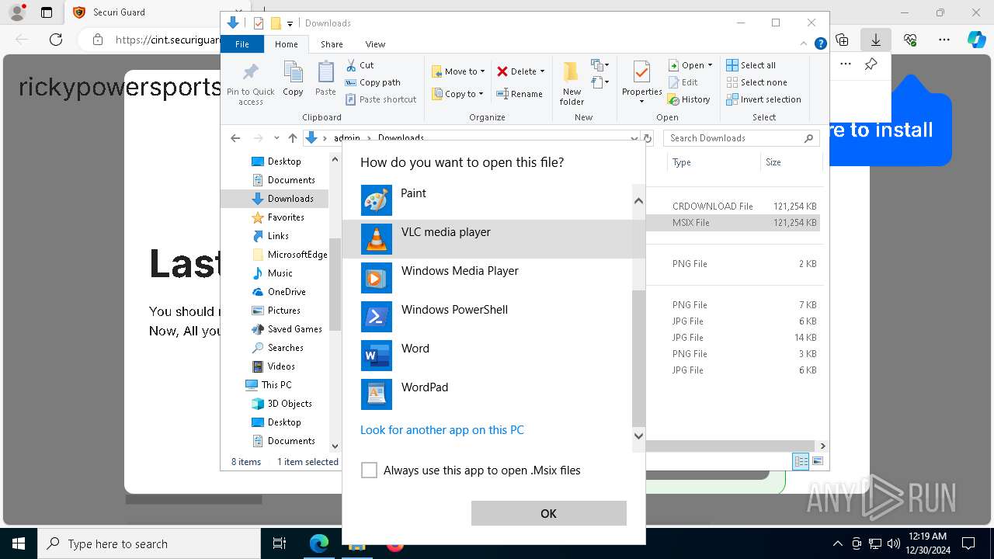Click the Search Downloads field
The width and height of the screenshot is (994, 559).
(741, 138)
